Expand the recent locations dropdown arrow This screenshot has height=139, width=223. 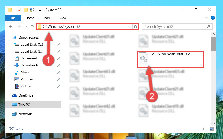coord(26,26)
